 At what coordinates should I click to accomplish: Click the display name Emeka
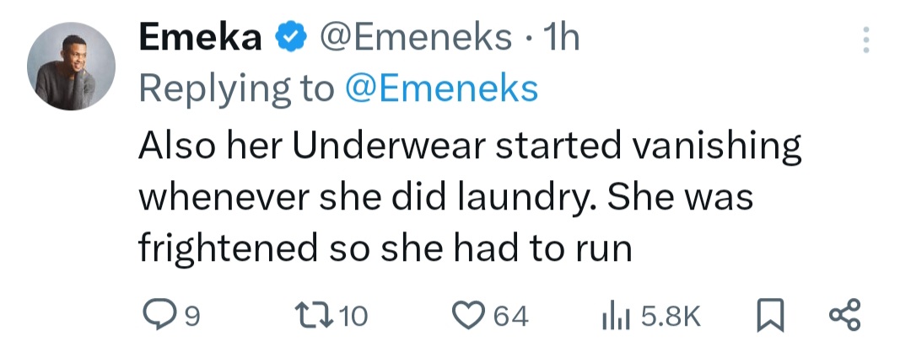coord(200,39)
